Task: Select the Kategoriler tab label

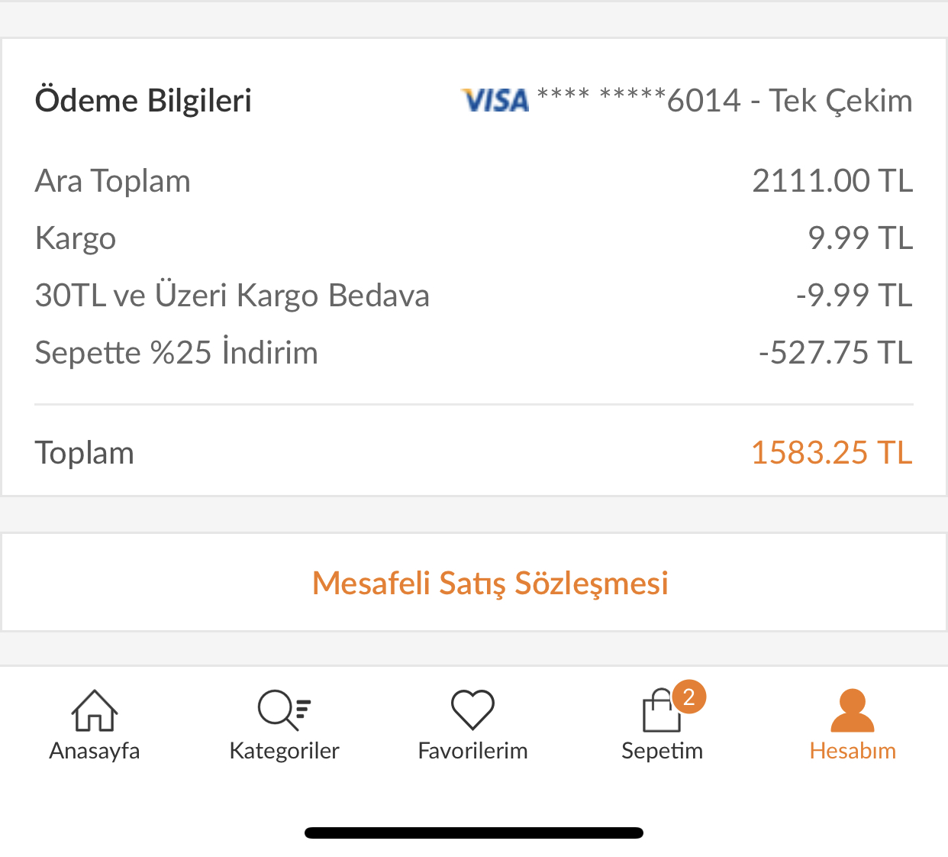Action: click(x=284, y=751)
